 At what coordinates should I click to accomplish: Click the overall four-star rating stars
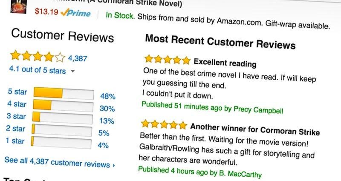click(38, 56)
